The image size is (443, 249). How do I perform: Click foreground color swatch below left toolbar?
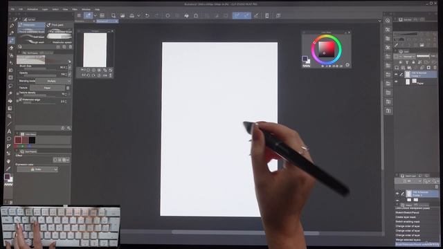(8, 177)
